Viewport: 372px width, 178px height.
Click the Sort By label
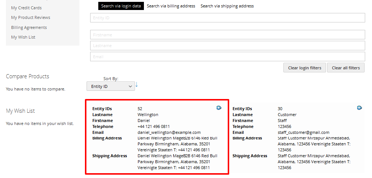(111, 79)
